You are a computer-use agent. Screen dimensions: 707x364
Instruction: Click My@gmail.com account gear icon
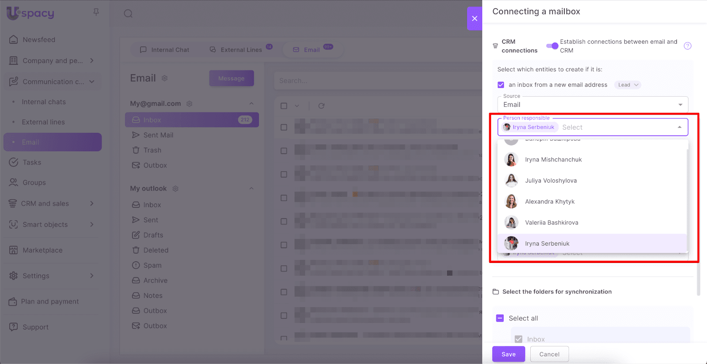click(x=190, y=104)
